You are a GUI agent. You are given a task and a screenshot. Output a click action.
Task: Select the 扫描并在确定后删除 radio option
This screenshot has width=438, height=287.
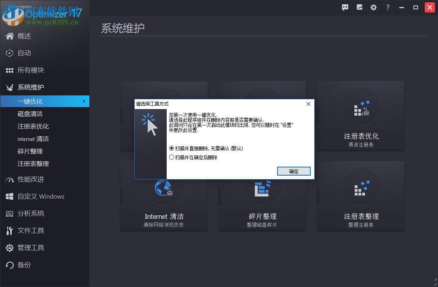click(171, 157)
